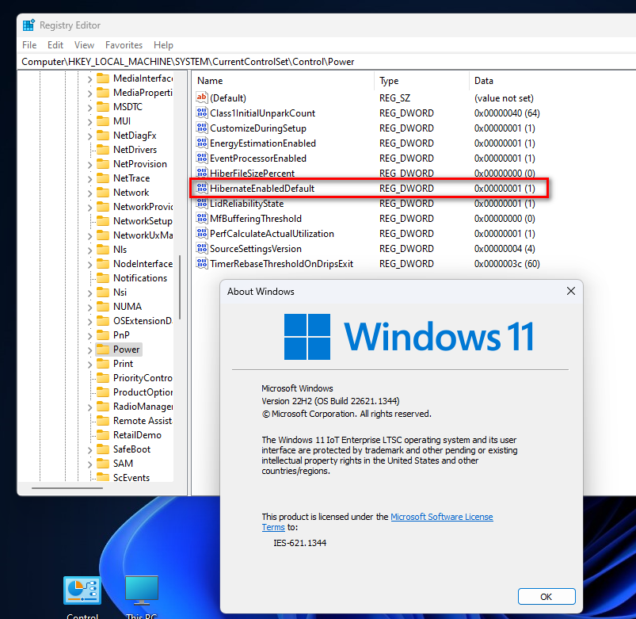Image resolution: width=636 pixels, height=619 pixels.
Task: Click the 0x00000004 (4) data cell
Action: [505, 248]
